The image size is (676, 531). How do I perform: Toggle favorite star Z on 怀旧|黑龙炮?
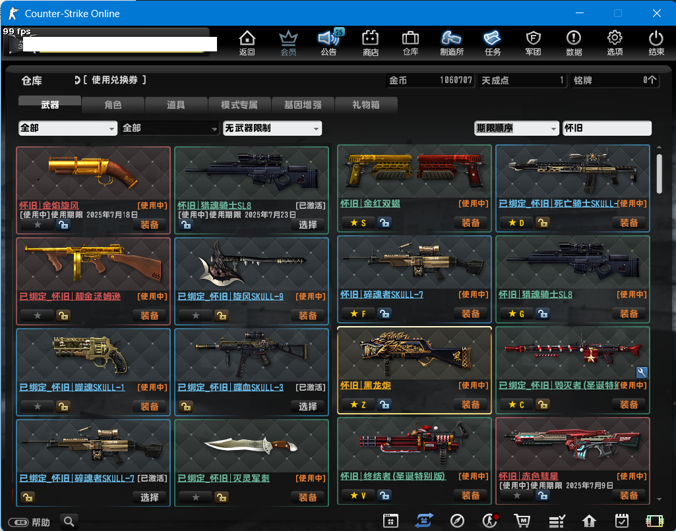(x=358, y=405)
